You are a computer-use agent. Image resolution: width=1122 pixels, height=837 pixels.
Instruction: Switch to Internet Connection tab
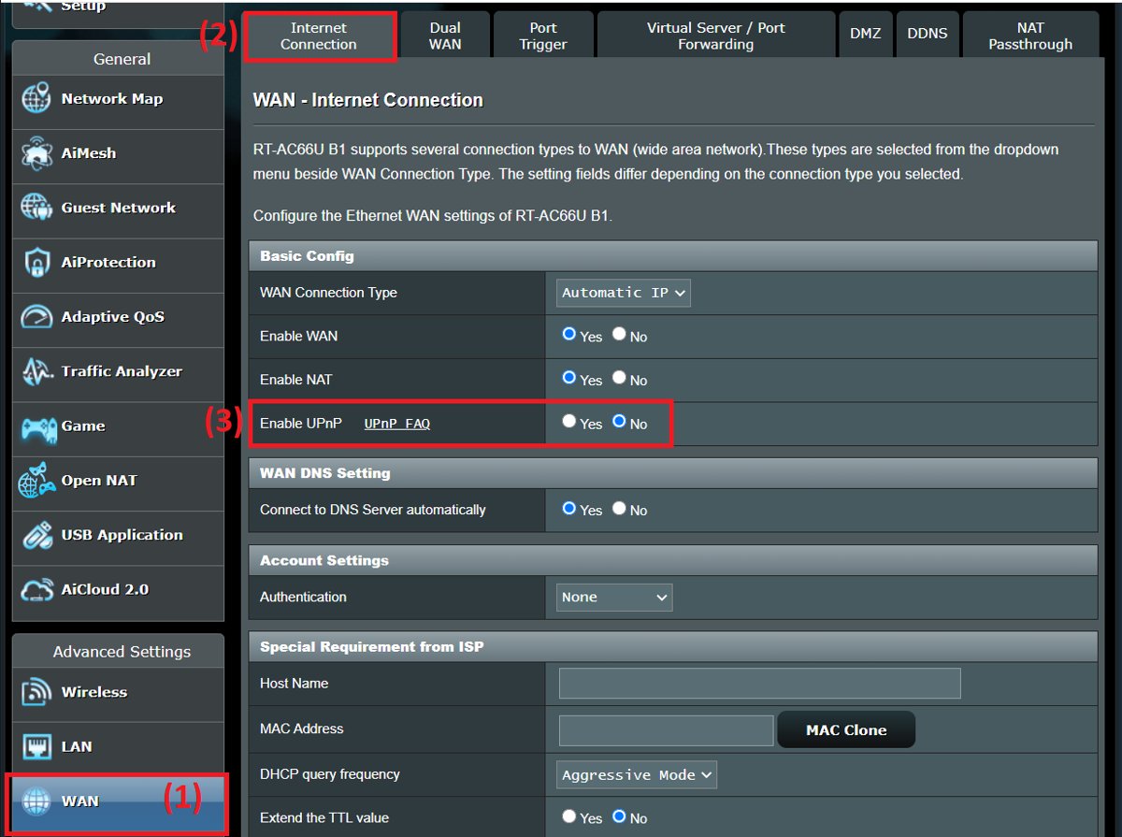click(x=319, y=36)
